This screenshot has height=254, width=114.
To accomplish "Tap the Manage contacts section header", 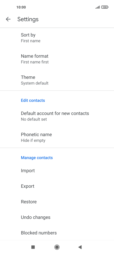I will (x=37, y=158).
